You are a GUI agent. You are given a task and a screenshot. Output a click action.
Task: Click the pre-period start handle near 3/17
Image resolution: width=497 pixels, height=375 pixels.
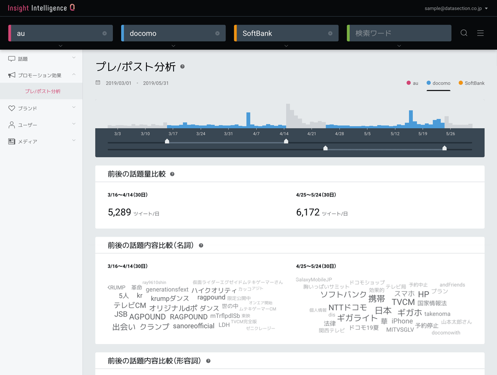tap(167, 141)
